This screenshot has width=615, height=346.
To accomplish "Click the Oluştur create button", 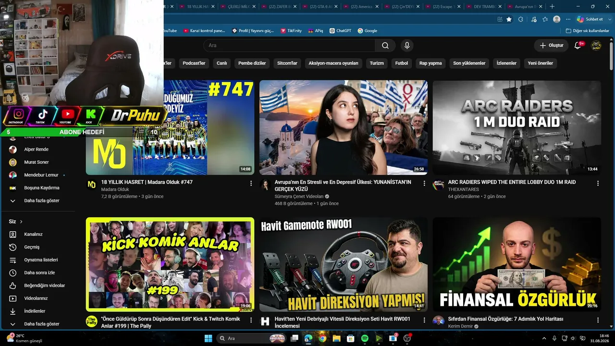I will pos(551,45).
